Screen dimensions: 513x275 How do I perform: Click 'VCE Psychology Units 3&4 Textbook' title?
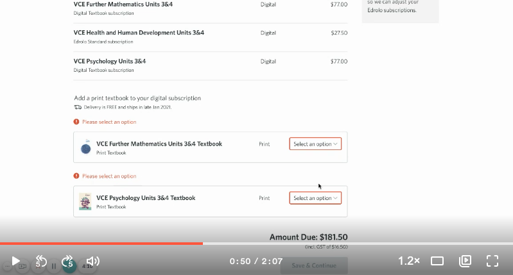pos(146,198)
